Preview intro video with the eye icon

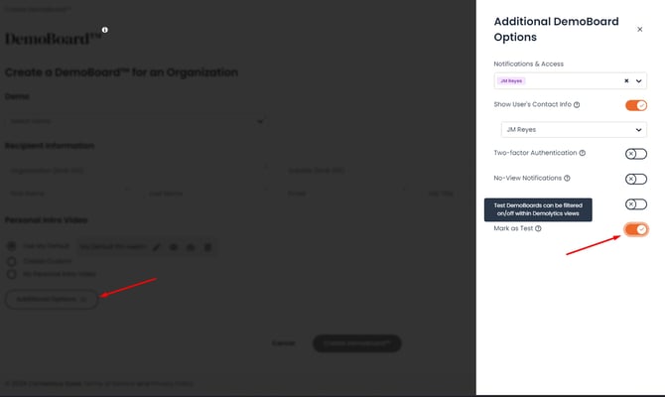(173, 245)
